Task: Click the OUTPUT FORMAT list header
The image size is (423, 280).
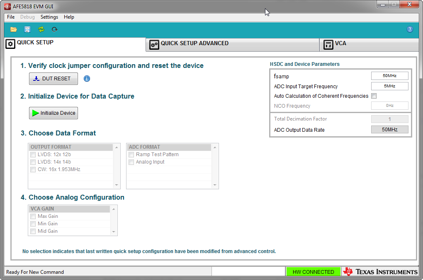Action: tap(70, 147)
